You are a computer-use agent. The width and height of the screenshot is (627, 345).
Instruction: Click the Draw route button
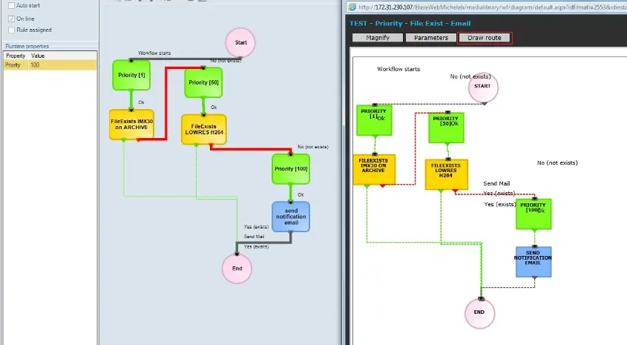coord(484,37)
